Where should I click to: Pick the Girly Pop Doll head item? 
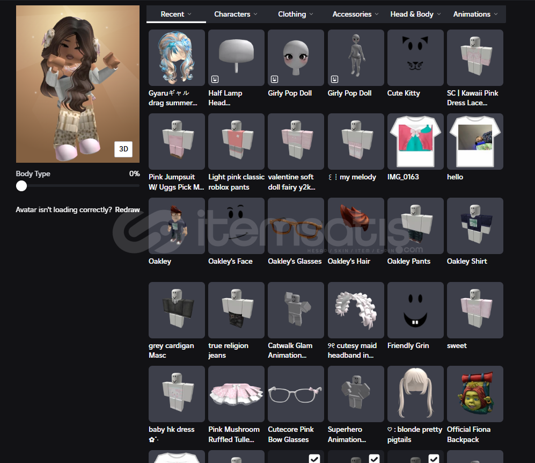[x=296, y=57]
